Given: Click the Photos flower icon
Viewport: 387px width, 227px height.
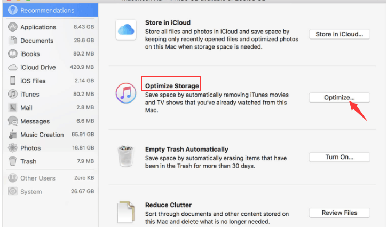Looking at the screenshot, I should coord(13,148).
